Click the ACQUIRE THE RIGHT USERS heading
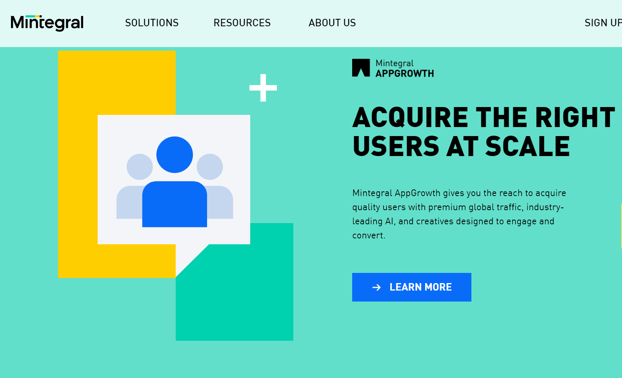This screenshot has width=622, height=378. click(484, 132)
